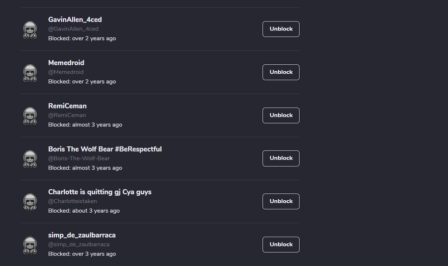Unblock user Charlotteistaken

[x=281, y=201]
